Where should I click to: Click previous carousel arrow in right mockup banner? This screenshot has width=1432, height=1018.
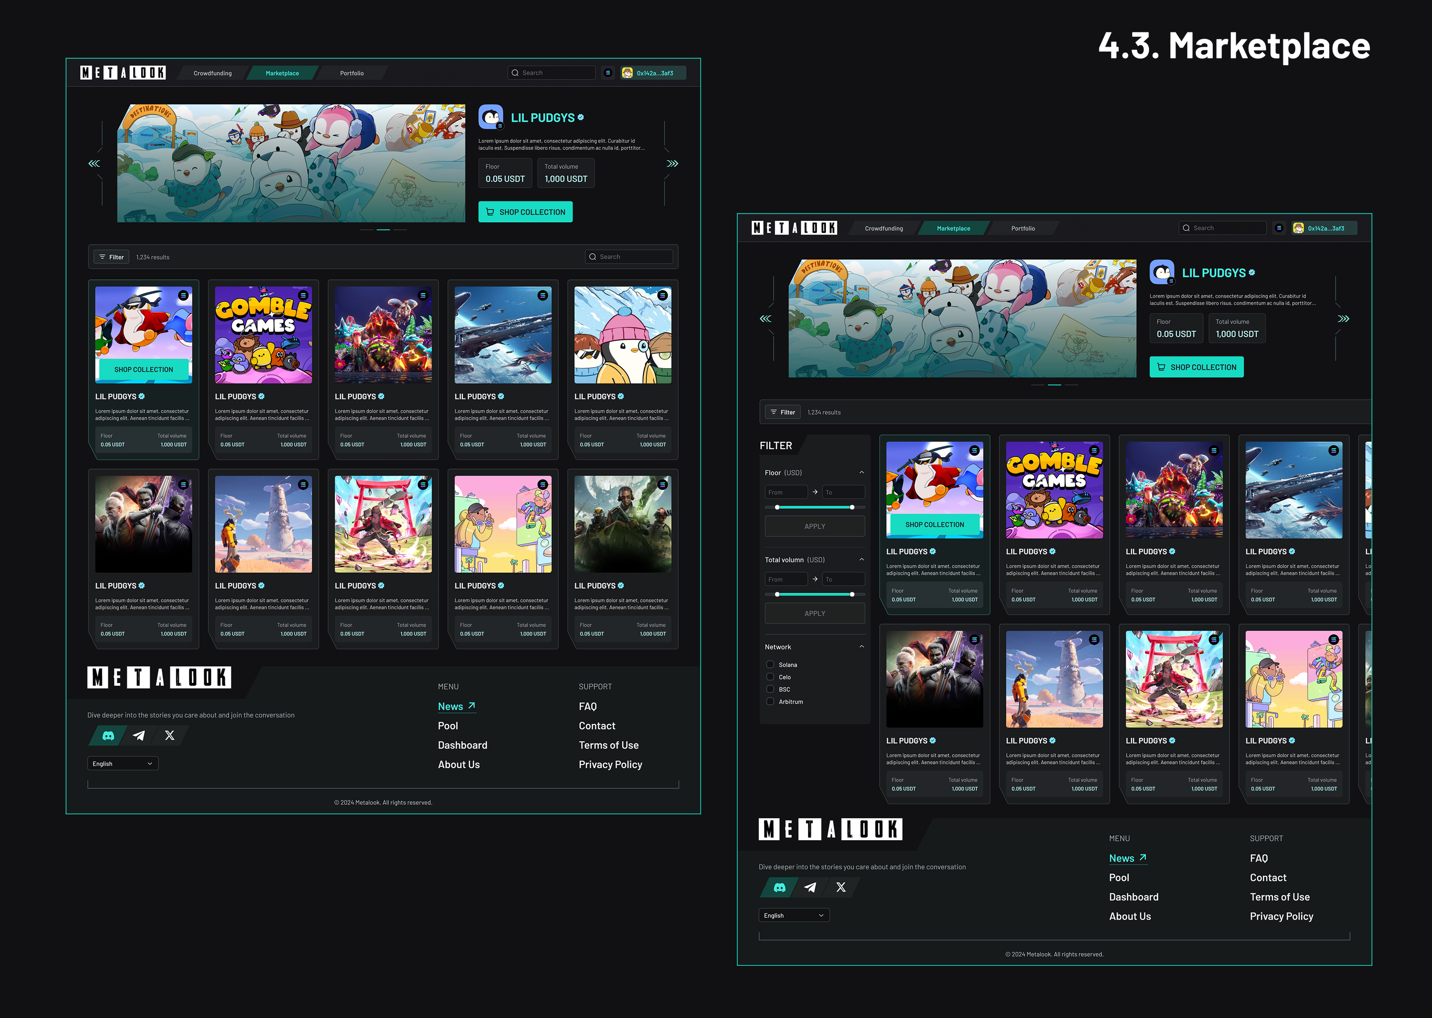[765, 318]
